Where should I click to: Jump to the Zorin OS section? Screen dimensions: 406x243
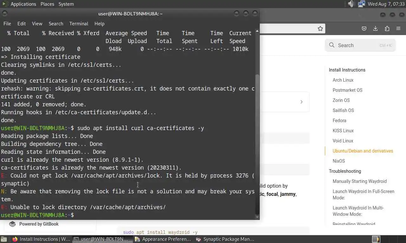pos(341,100)
